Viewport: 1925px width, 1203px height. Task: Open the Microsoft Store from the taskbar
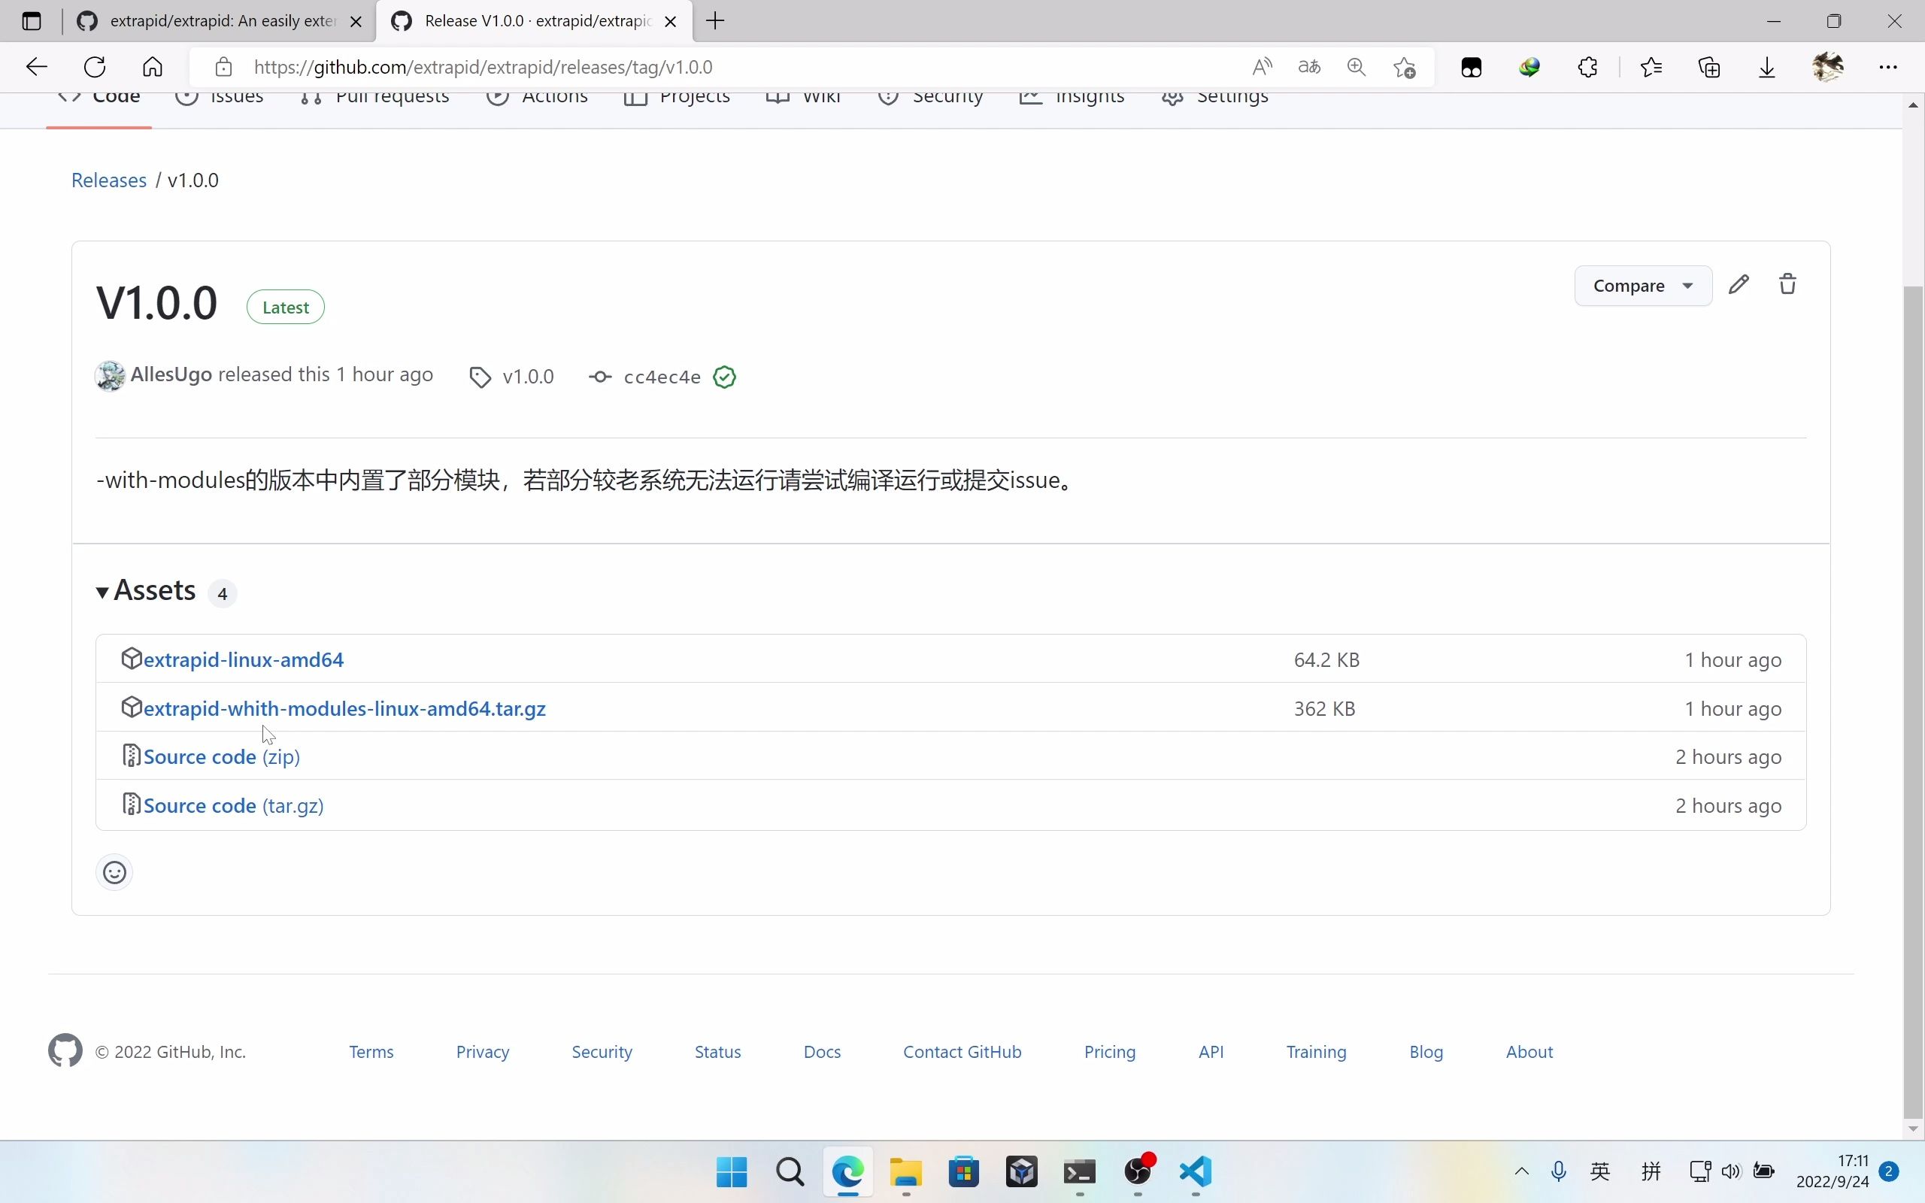(x=964, y=1172)
